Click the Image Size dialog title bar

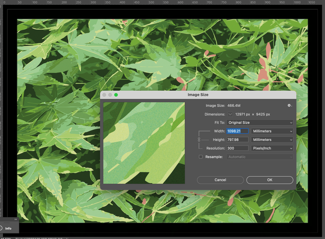[198, 95]
